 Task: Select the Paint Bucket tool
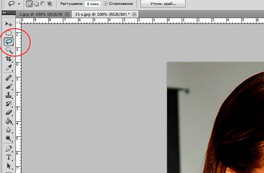click(x=9, y=121)
